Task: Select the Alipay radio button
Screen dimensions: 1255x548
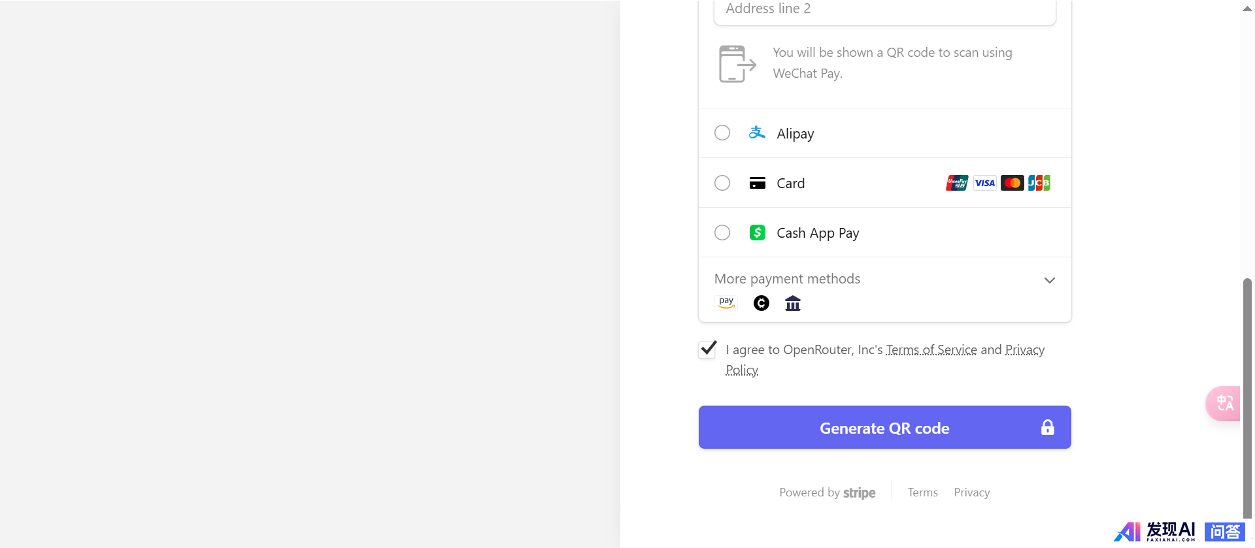Action: (722, 133)
